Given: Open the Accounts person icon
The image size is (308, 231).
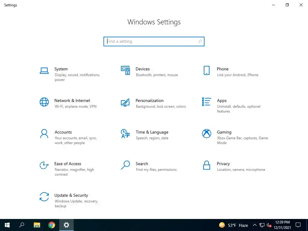Looking at the screenshot, I should tap(44, 134).
